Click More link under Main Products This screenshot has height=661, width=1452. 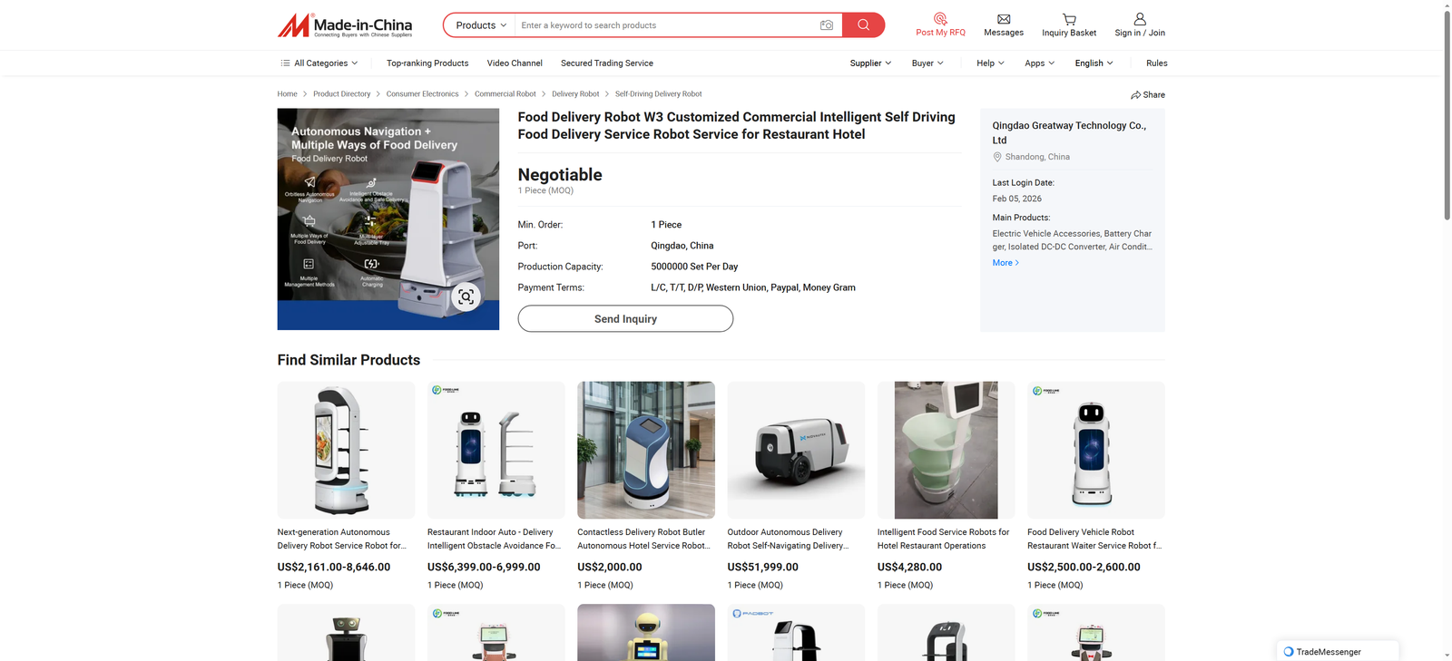click(x=1005, y=263)
